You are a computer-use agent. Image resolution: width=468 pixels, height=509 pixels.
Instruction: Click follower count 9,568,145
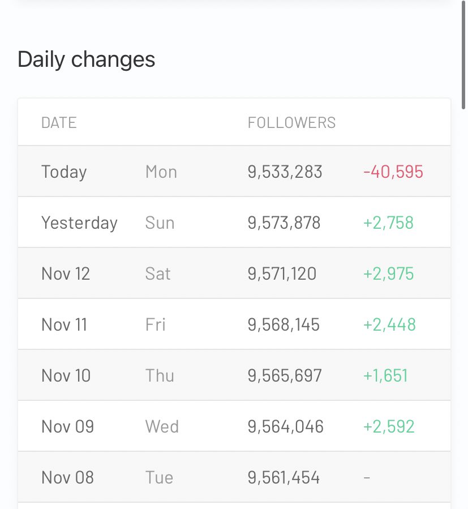284,324
